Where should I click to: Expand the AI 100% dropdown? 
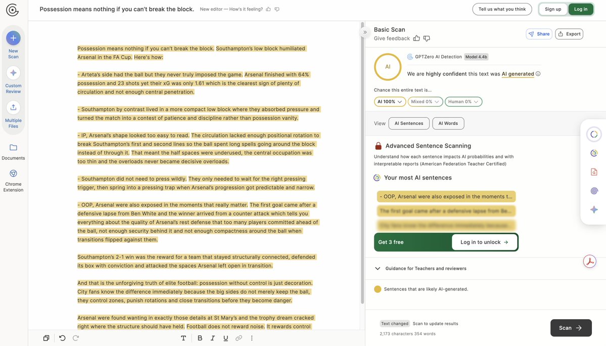pyautogui.click(x=390, y=102)
